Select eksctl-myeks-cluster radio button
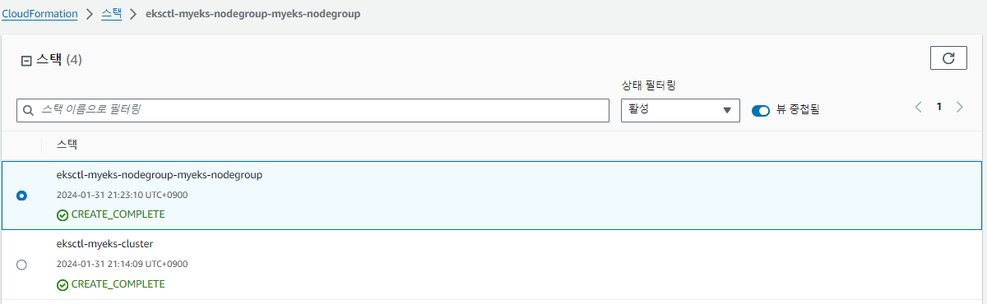Viewport: 987px width, 304px height. tap(21, 265)
